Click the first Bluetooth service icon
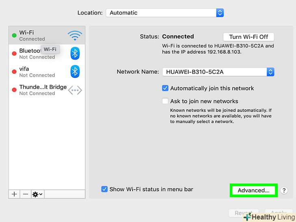Image resolution: width=296 pixels, height=222 pixels. 75,53
